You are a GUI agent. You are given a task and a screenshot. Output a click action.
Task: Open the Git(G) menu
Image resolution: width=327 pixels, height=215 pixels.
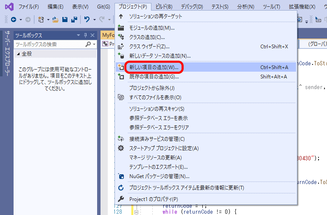tap(103, 7)
